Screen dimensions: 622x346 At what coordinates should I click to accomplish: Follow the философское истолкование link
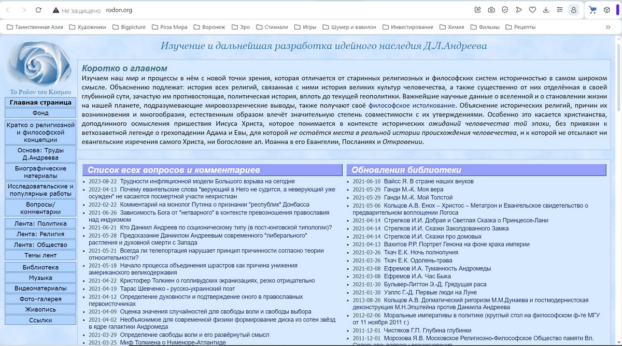tap(412, 105)
